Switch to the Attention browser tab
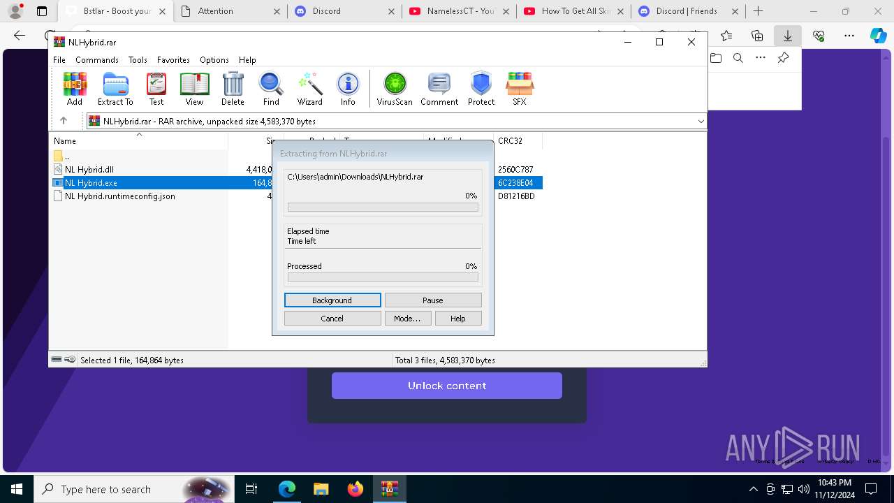The image size is (894, 503). pos(230,11)
